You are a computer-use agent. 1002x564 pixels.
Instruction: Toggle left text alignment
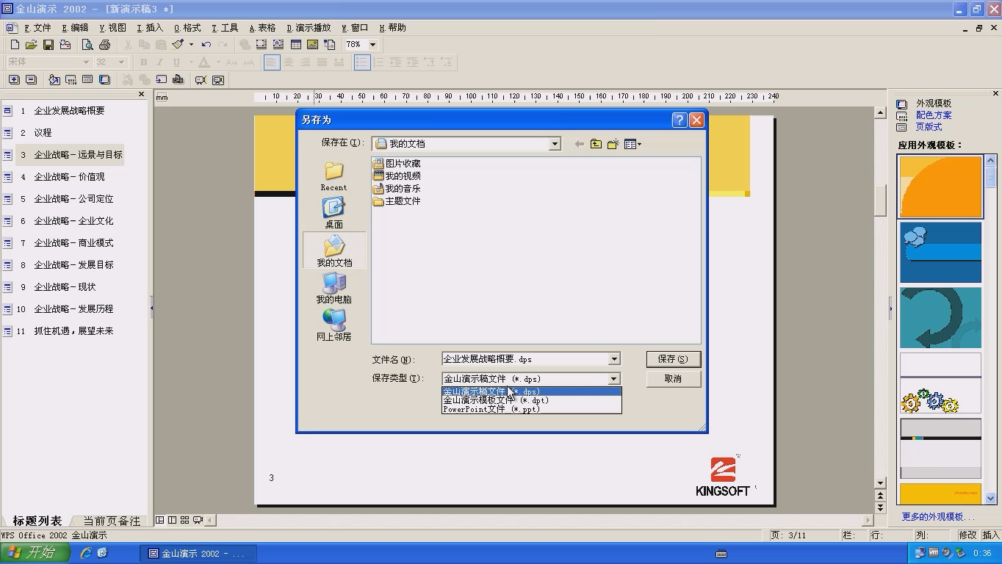(272, 62)
